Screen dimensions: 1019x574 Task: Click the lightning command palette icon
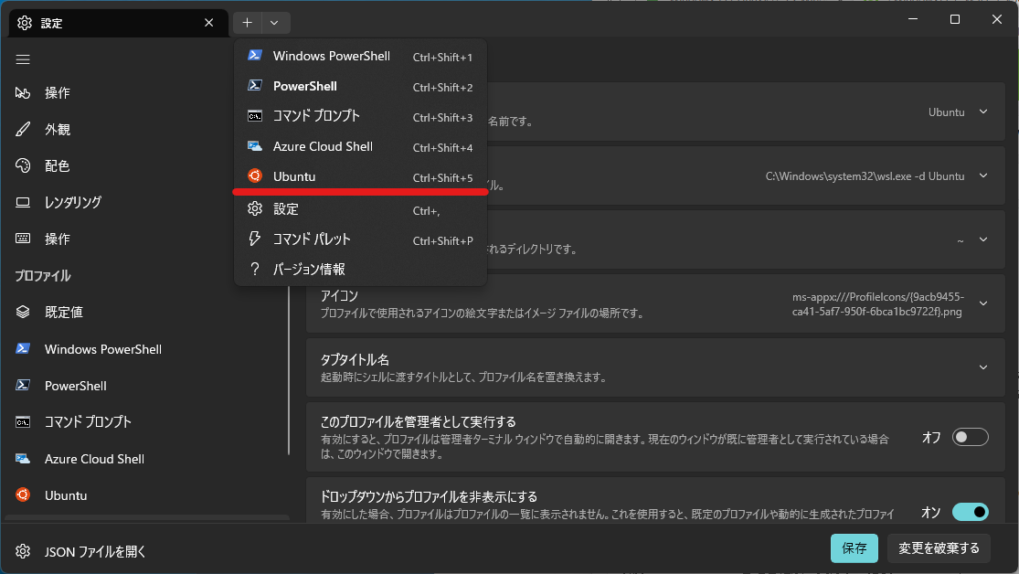click(255, 239)
